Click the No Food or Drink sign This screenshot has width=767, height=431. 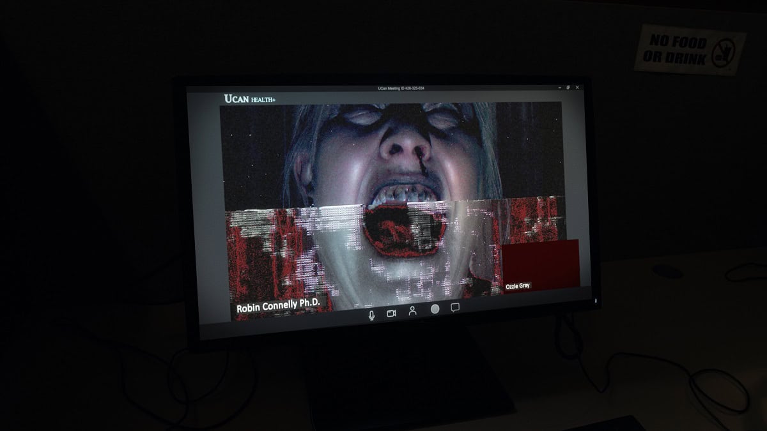tap(689, 50)
